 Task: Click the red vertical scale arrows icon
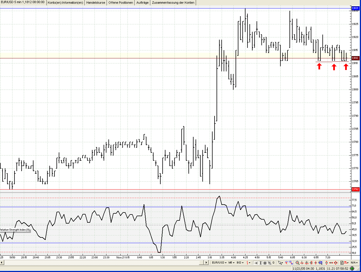coord(326,263)
